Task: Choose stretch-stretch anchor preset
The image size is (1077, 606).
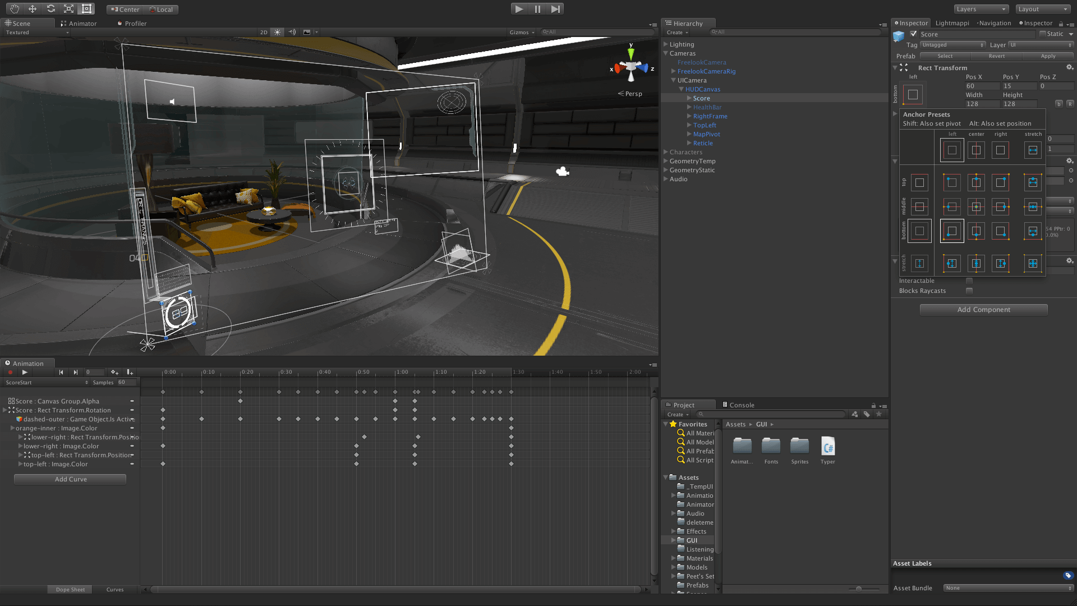Action: (1033, 263)
